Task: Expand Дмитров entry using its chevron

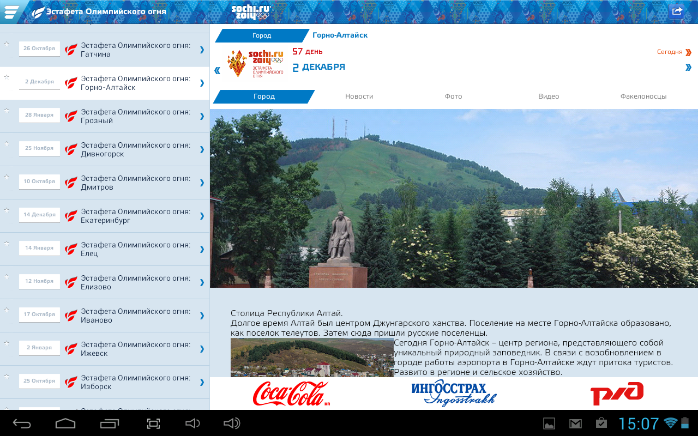Action: pyautogui.click(x=202, y=183)
